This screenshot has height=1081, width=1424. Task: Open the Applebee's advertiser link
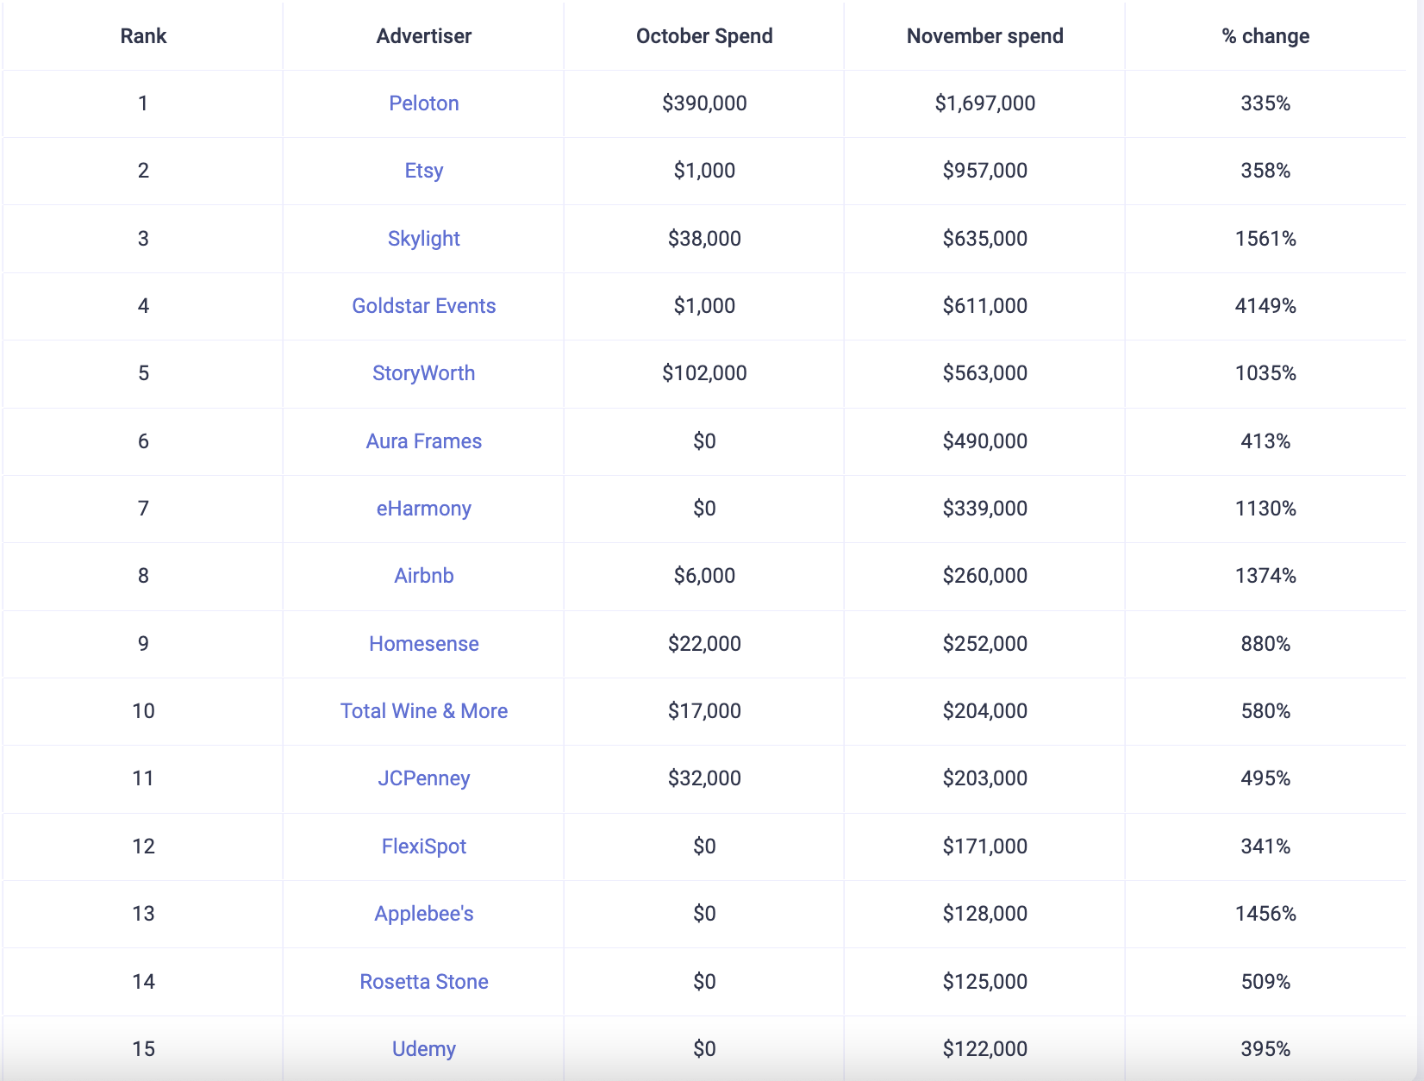[x=424, y=914]
